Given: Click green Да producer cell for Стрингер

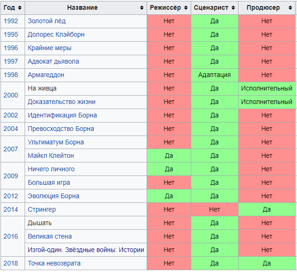Looking at the screenshot, I should pyautogui.click(x=266, y=209).
